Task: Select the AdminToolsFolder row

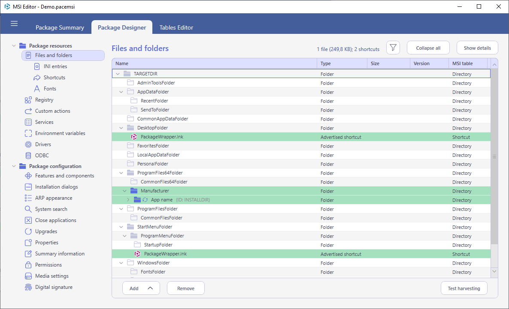Action: click(x=301, y=83)
